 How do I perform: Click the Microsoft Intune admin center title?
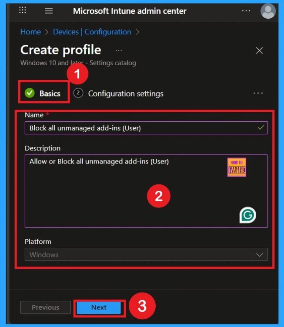130,11
